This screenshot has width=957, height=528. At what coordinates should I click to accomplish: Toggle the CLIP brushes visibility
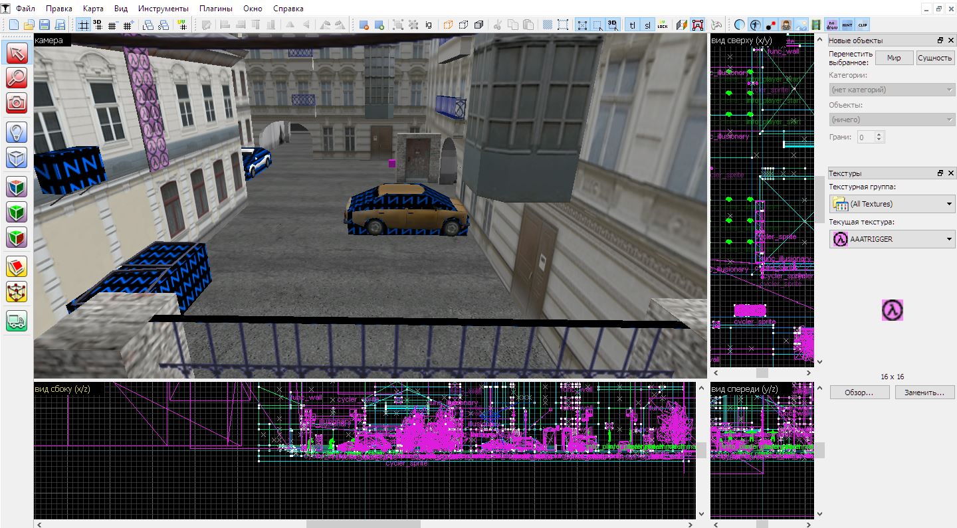point(863,25)
